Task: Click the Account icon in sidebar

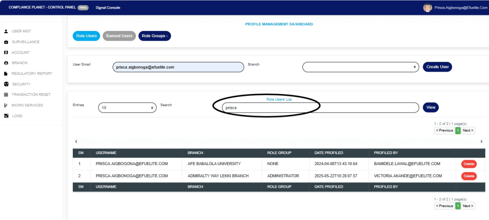Action: click(6, 52)
